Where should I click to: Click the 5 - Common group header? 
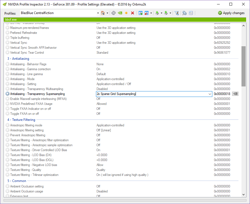coord(17,181)
